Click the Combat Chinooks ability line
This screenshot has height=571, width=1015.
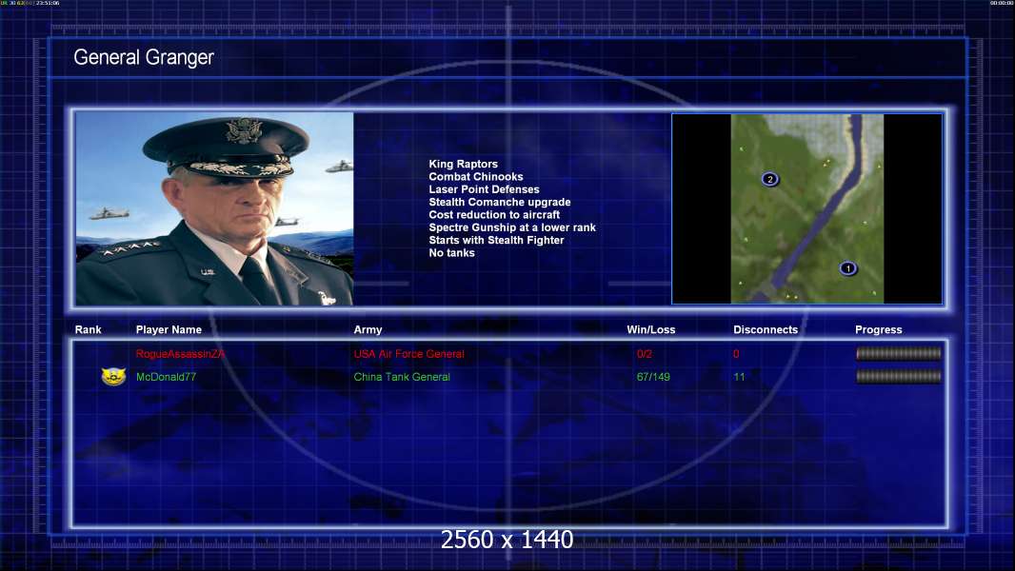(x=476, y=177)
